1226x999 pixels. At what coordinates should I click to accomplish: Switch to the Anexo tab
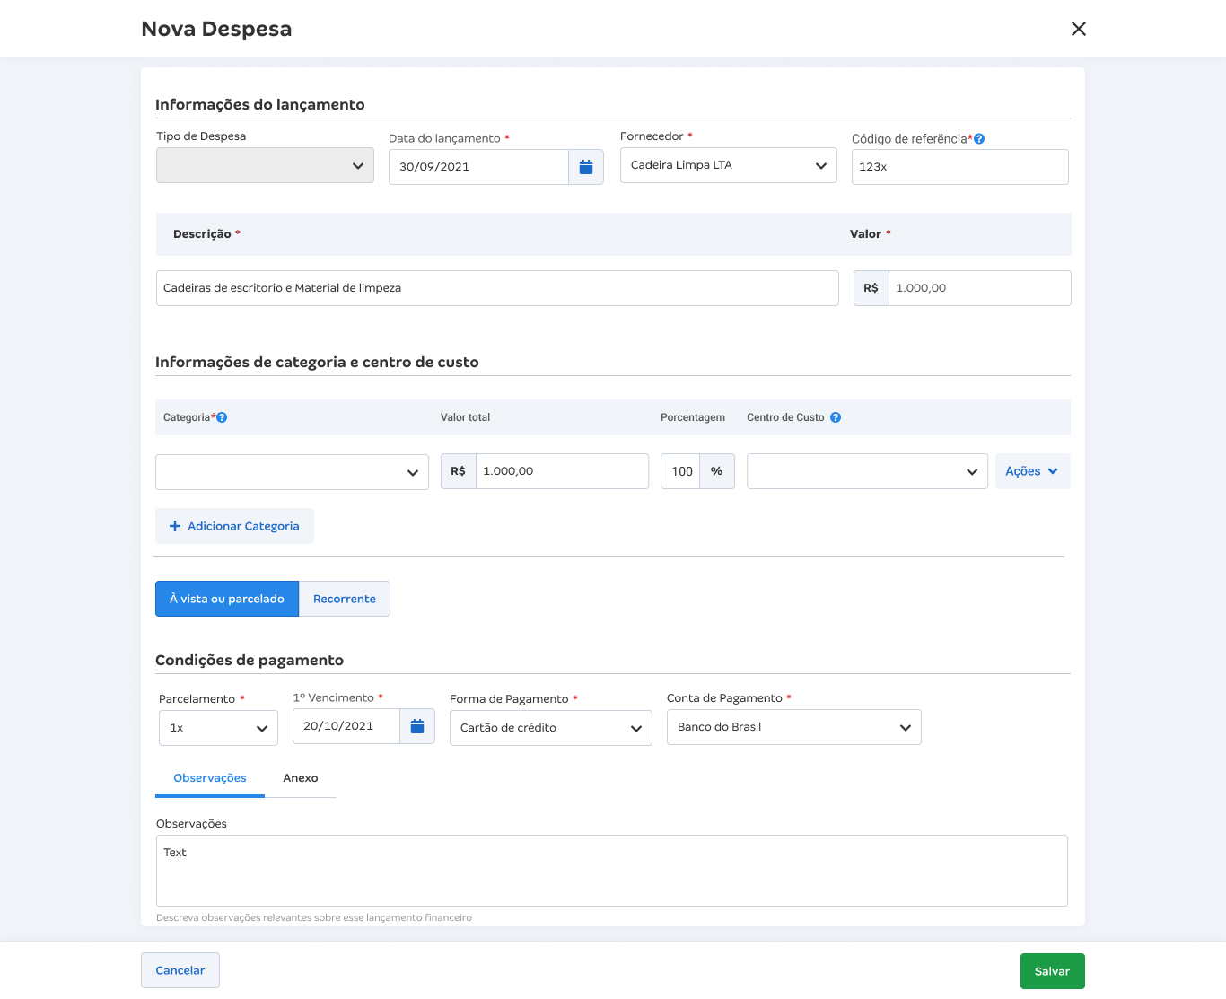(x=301, y=778)
